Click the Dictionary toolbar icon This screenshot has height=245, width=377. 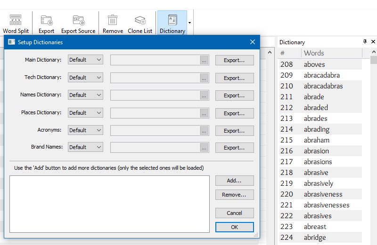172,20
